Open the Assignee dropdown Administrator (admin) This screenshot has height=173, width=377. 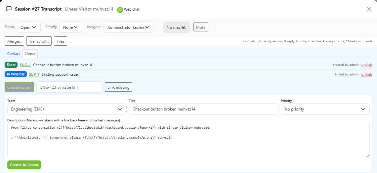coord(128,27)
